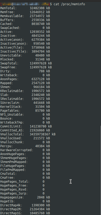Screen dimensions: 101x215
Task: Click the AnonPages label
Action: click(x=9, y=79)
